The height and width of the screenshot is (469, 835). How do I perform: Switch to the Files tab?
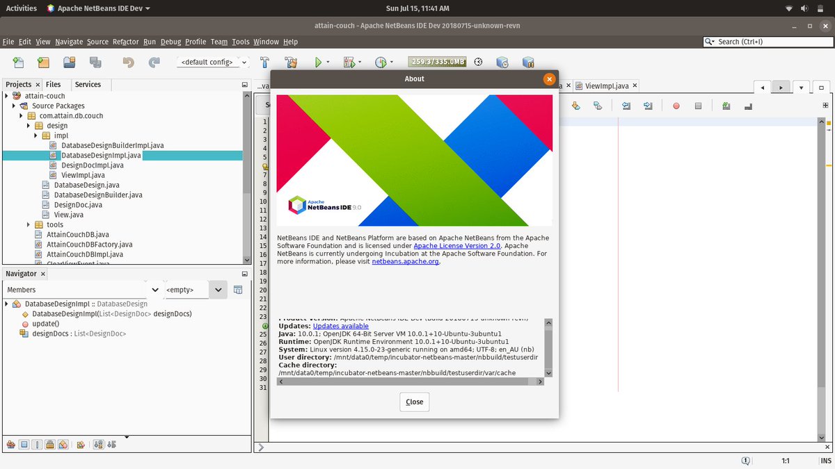[53, 84]
